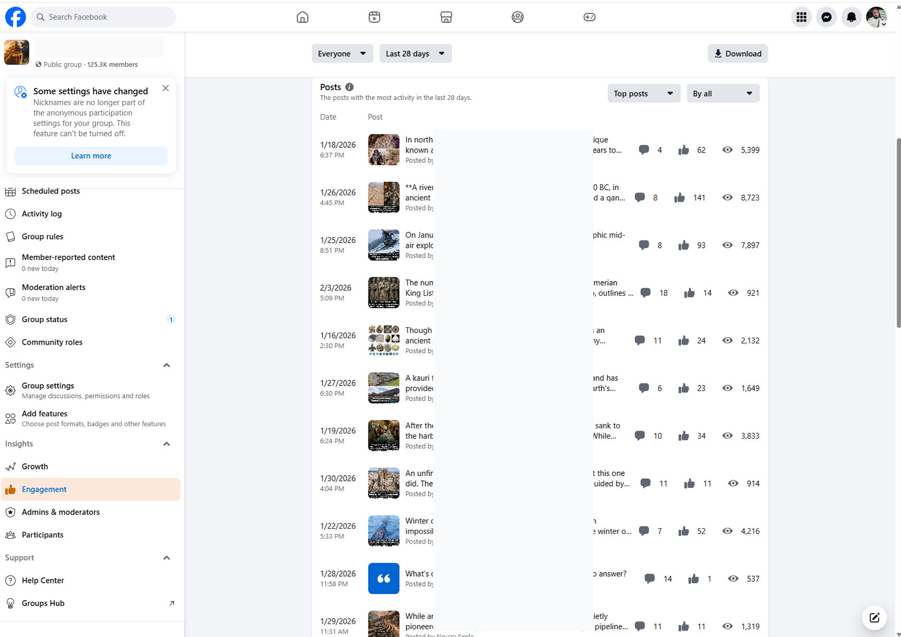Viewport: 901px width, 637px height.
Task: Open the Everyone audience dropdown
Action: [x=342, y=54]
